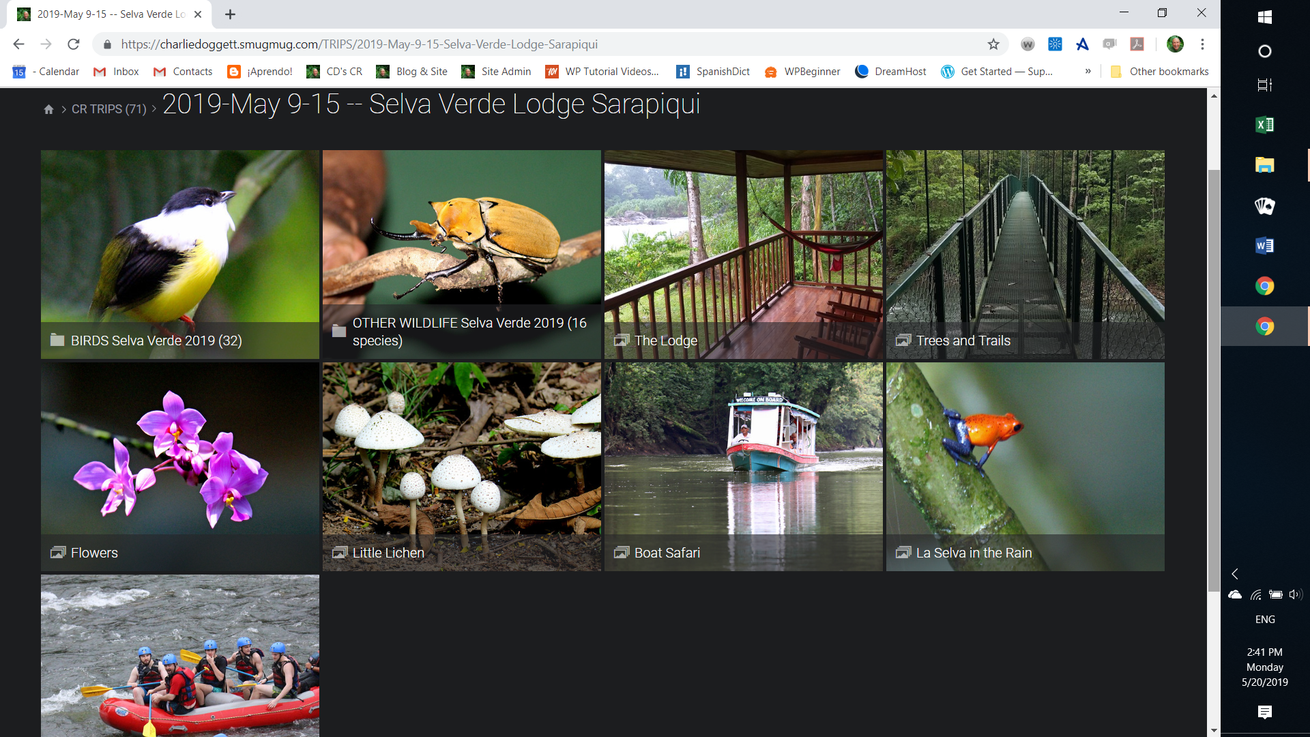Open the Site Admin bookmark
The height and width of the screenshot is (737, 1310).
click(497, 72)
